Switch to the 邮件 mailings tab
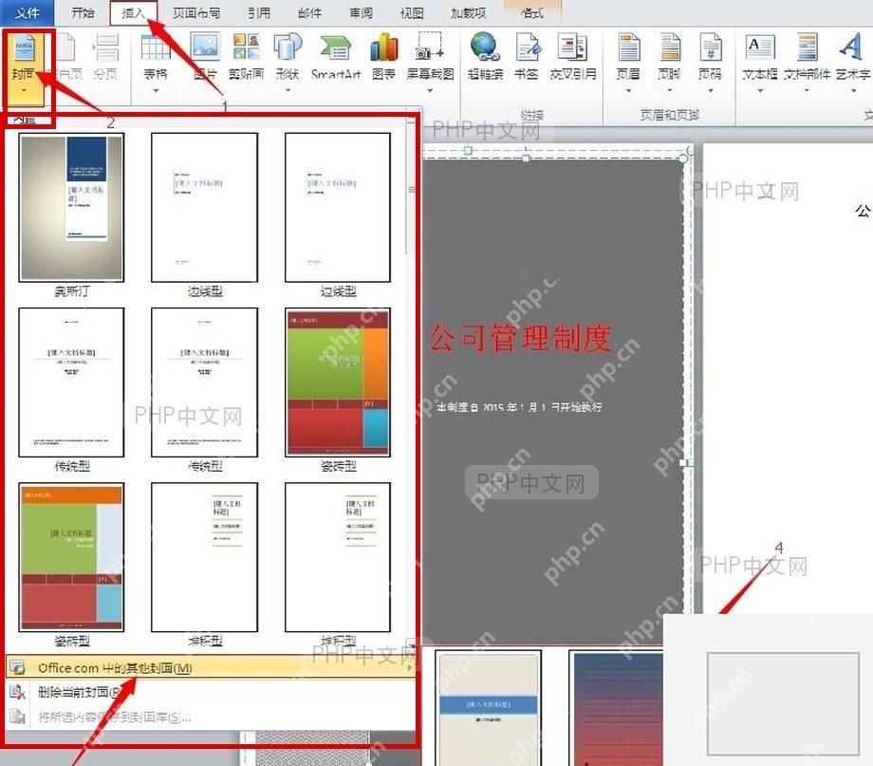Screen dimensions: 873x766 coord(309,12)
